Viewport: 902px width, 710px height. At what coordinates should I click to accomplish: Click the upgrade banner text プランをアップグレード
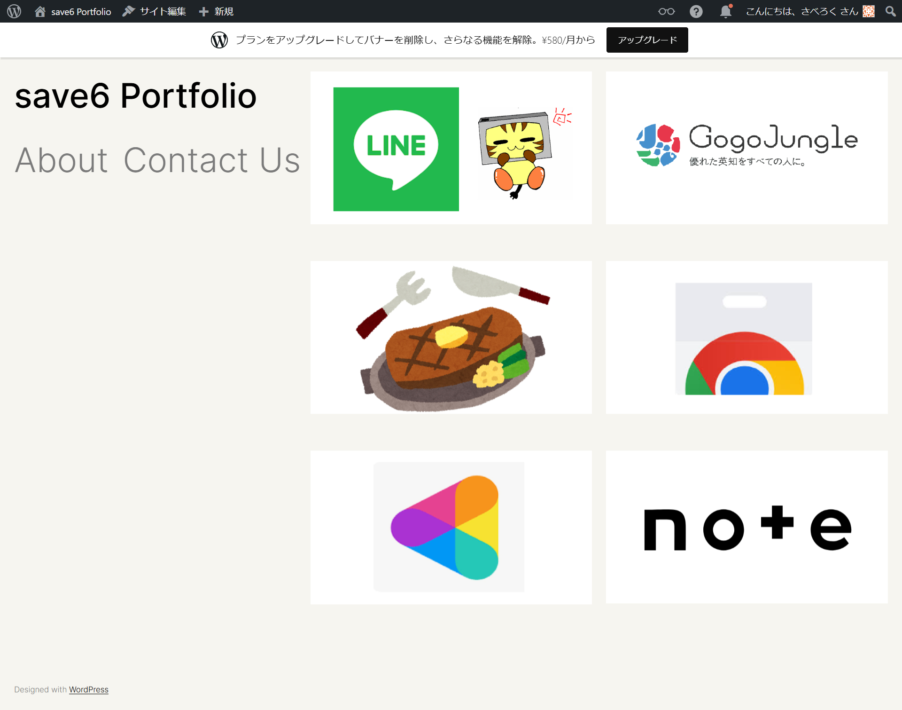(x=415, y=40)
